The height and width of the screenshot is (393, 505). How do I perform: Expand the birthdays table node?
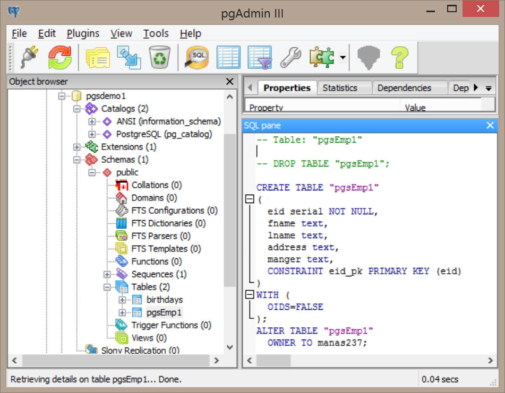coord(122,300)
